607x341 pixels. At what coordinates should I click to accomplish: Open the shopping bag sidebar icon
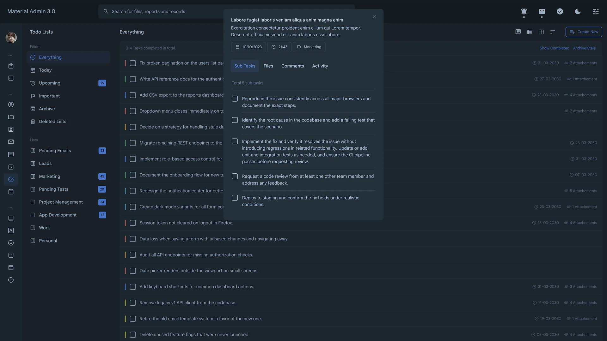[11, 66]
